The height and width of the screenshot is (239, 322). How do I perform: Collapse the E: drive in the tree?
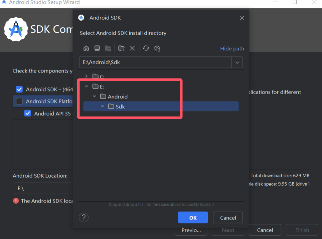[86, 86]
